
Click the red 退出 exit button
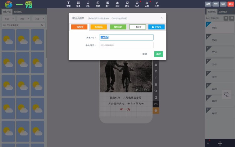coord(231,4)
